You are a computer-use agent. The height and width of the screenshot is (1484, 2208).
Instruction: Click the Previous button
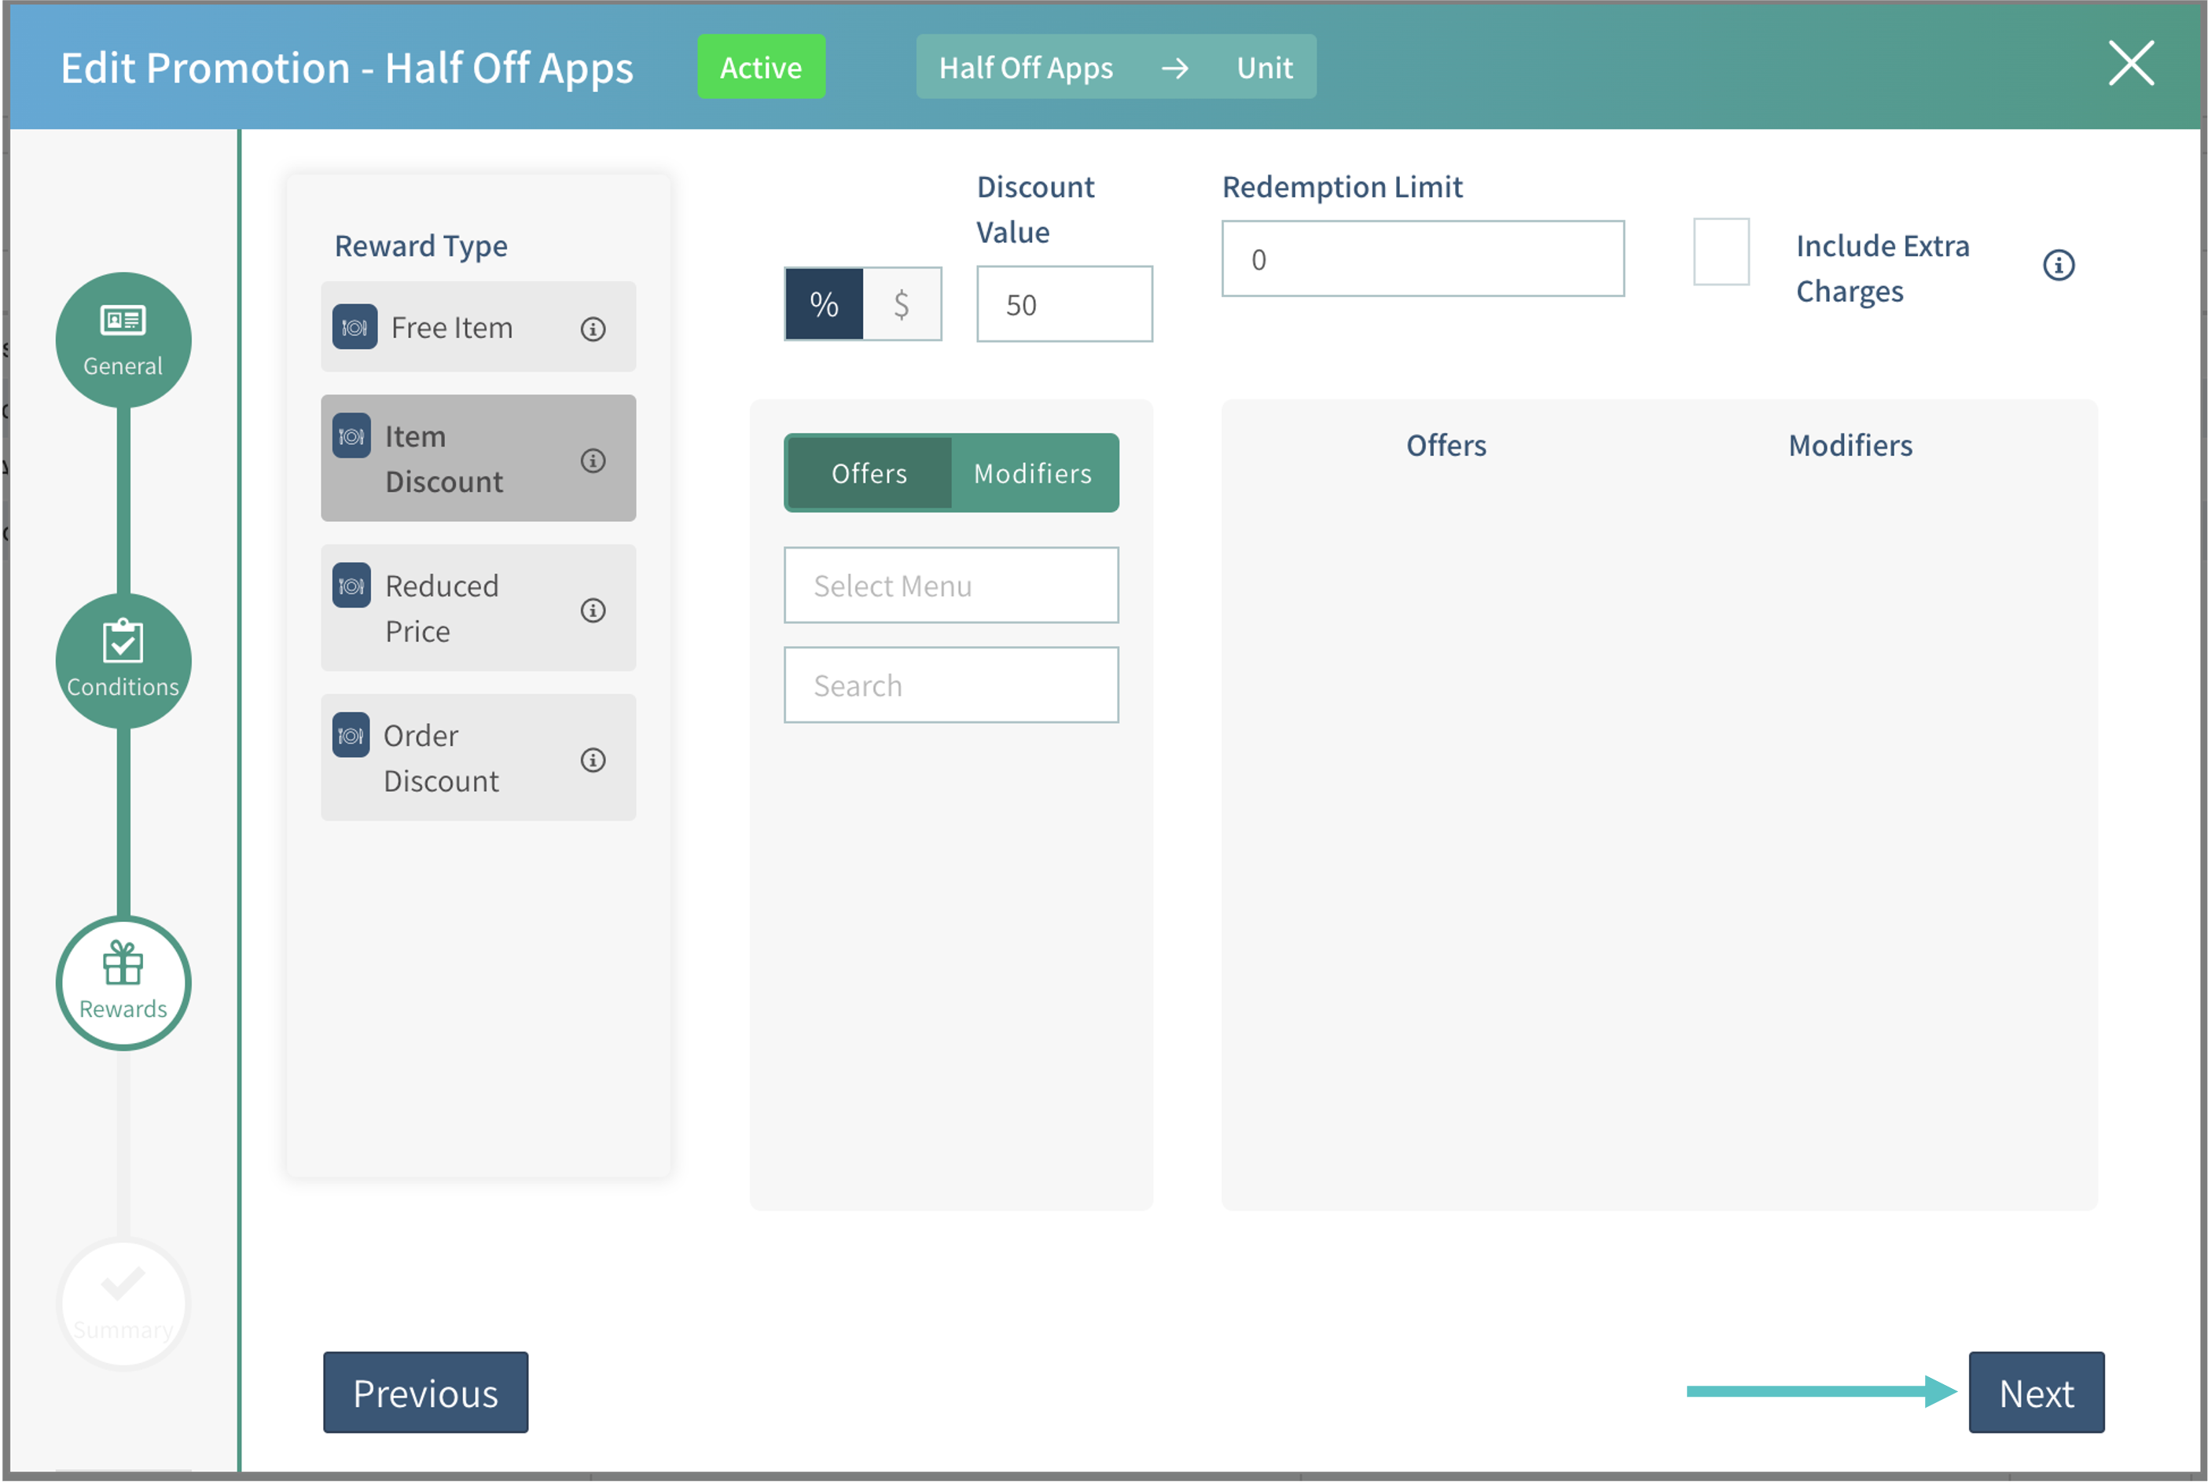point(425,1393)
